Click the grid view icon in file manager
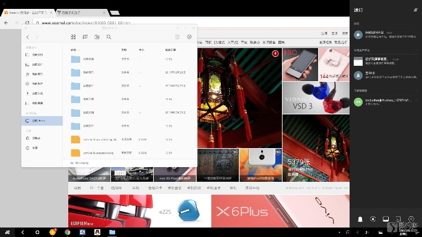The image size is (422, 237). tap(74, 37)
